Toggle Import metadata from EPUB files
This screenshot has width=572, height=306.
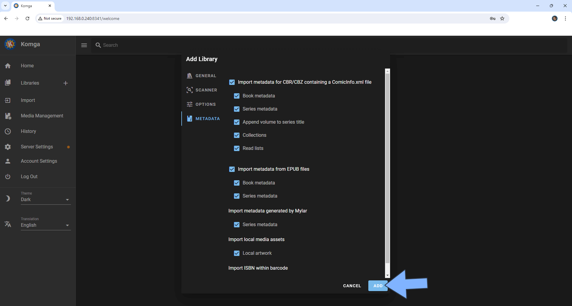tap(232, 169)
